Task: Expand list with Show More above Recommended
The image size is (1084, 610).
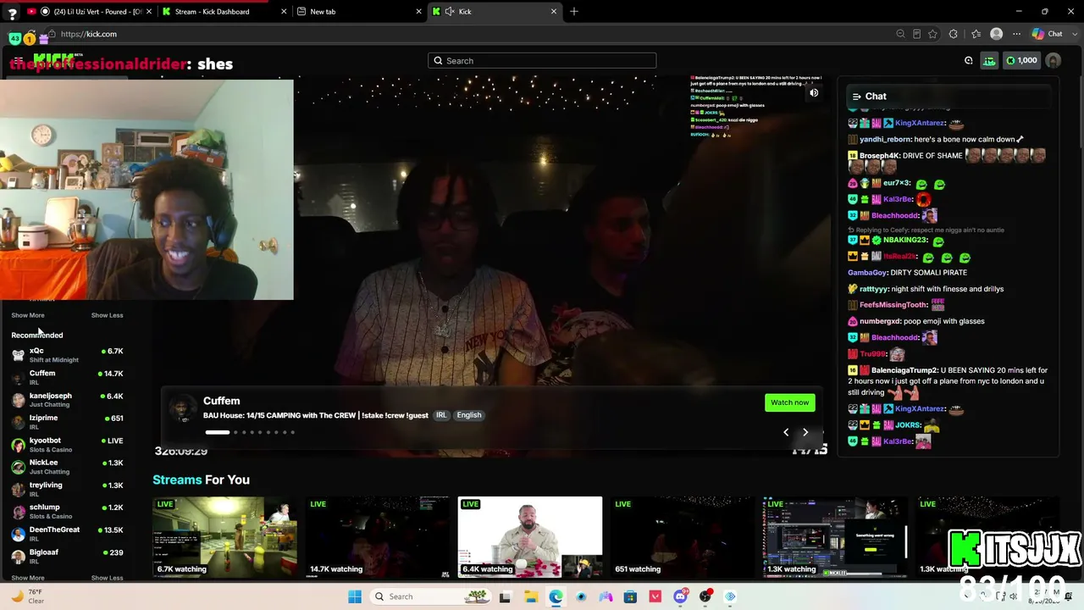Action: click(28, 315)
